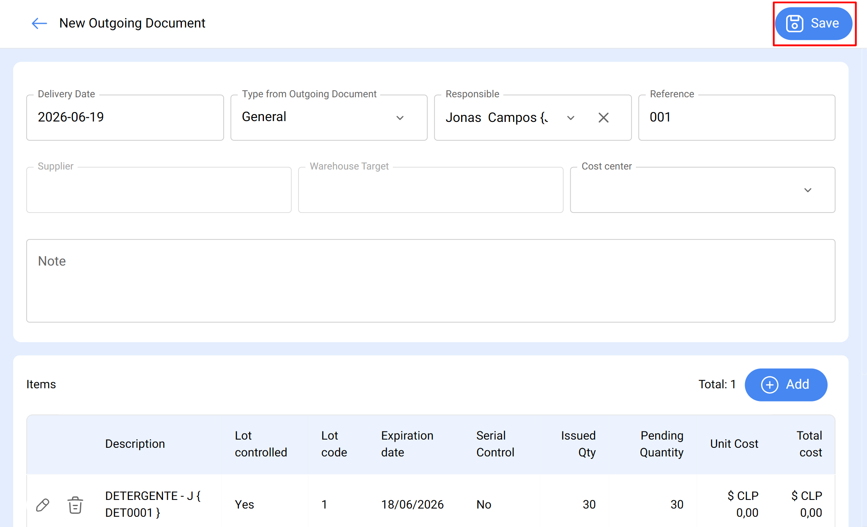Click the Unit Cost column header
The height and width of the screenshot is (527, 867).
(734, 444)
